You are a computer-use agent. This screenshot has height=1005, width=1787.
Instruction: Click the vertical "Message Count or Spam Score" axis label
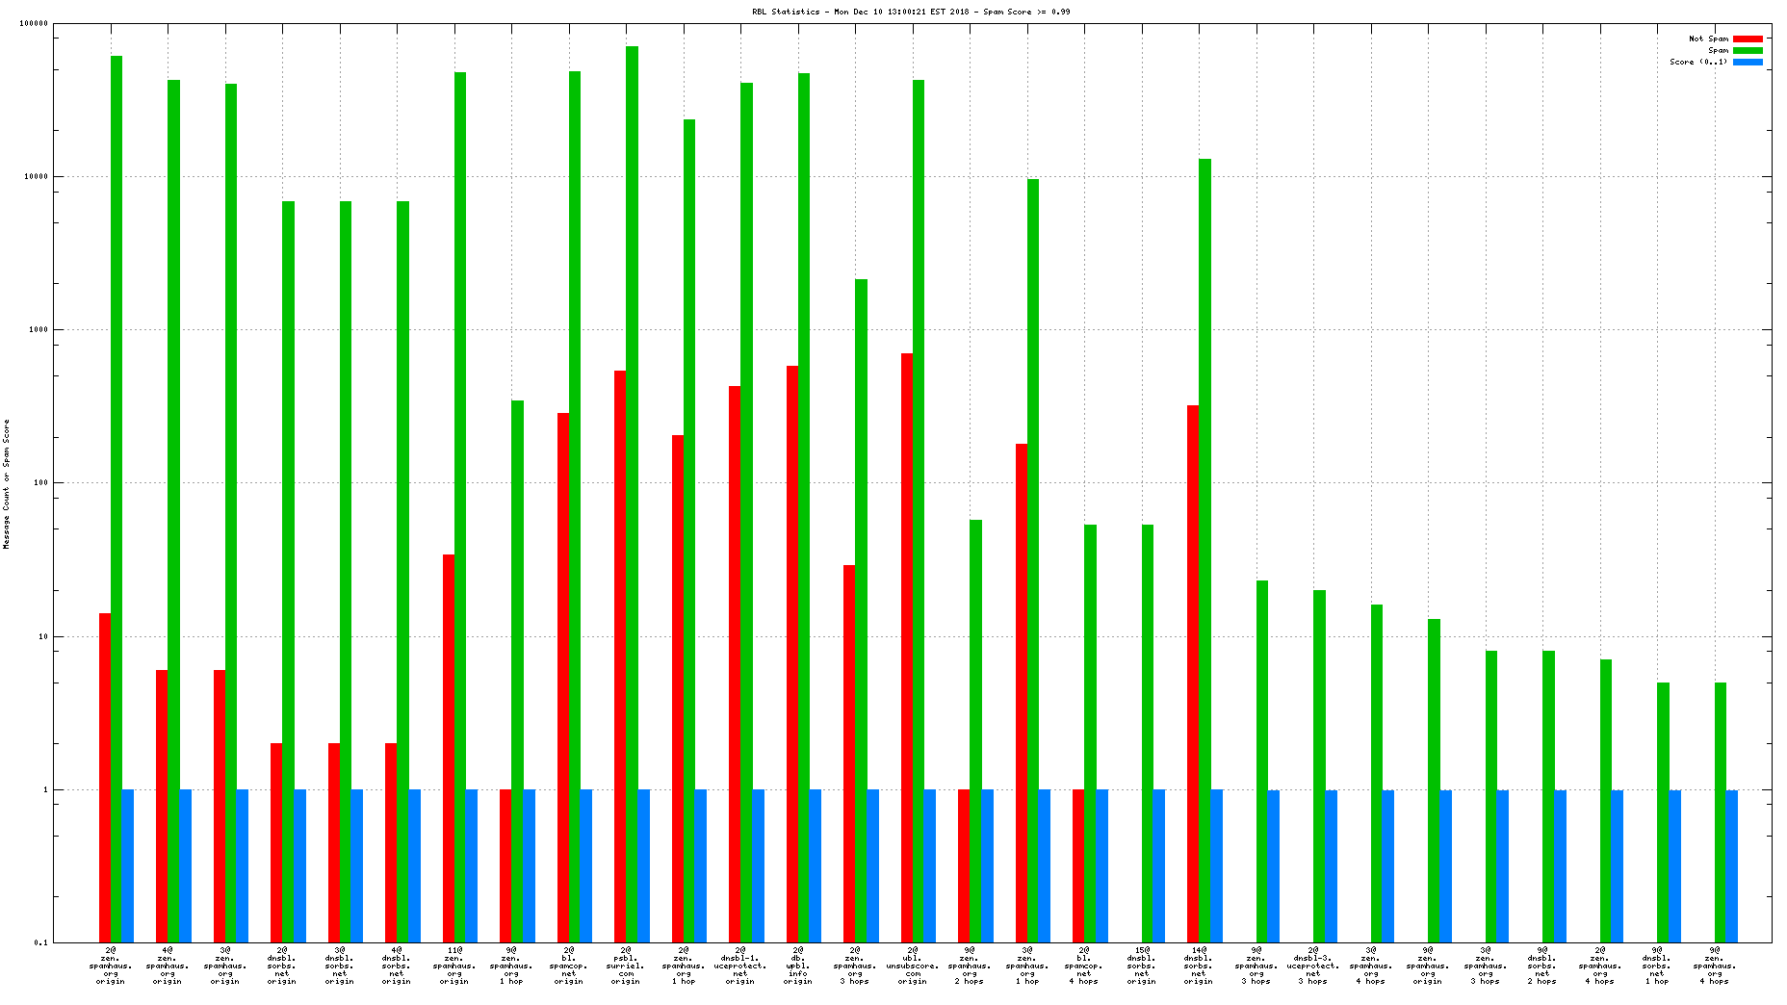coord(7,483)
